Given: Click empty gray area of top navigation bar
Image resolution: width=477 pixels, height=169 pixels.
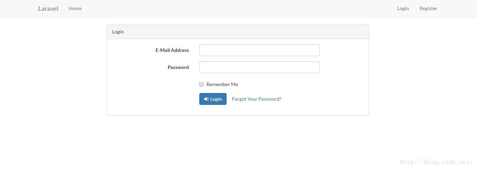Looking at the screenshot, I should pyautogui.click(x=238, y=8).
